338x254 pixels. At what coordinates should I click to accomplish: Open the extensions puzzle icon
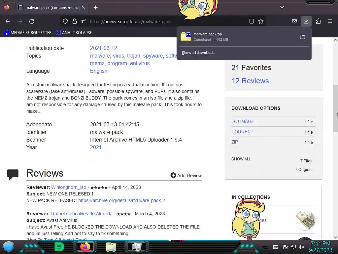318,21
